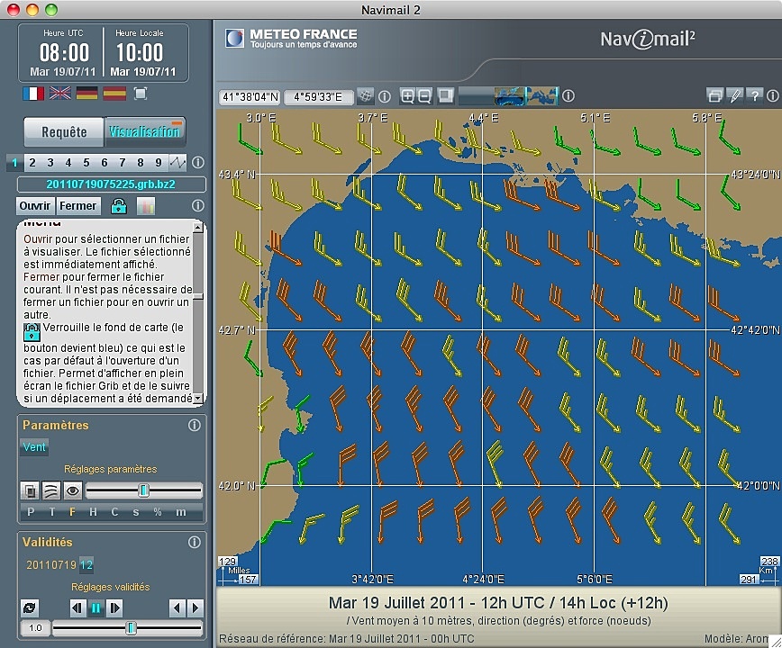This screenshot has height=648, width=782.
Task: Open the Requête tab
Action: click(x=64, y=132)
